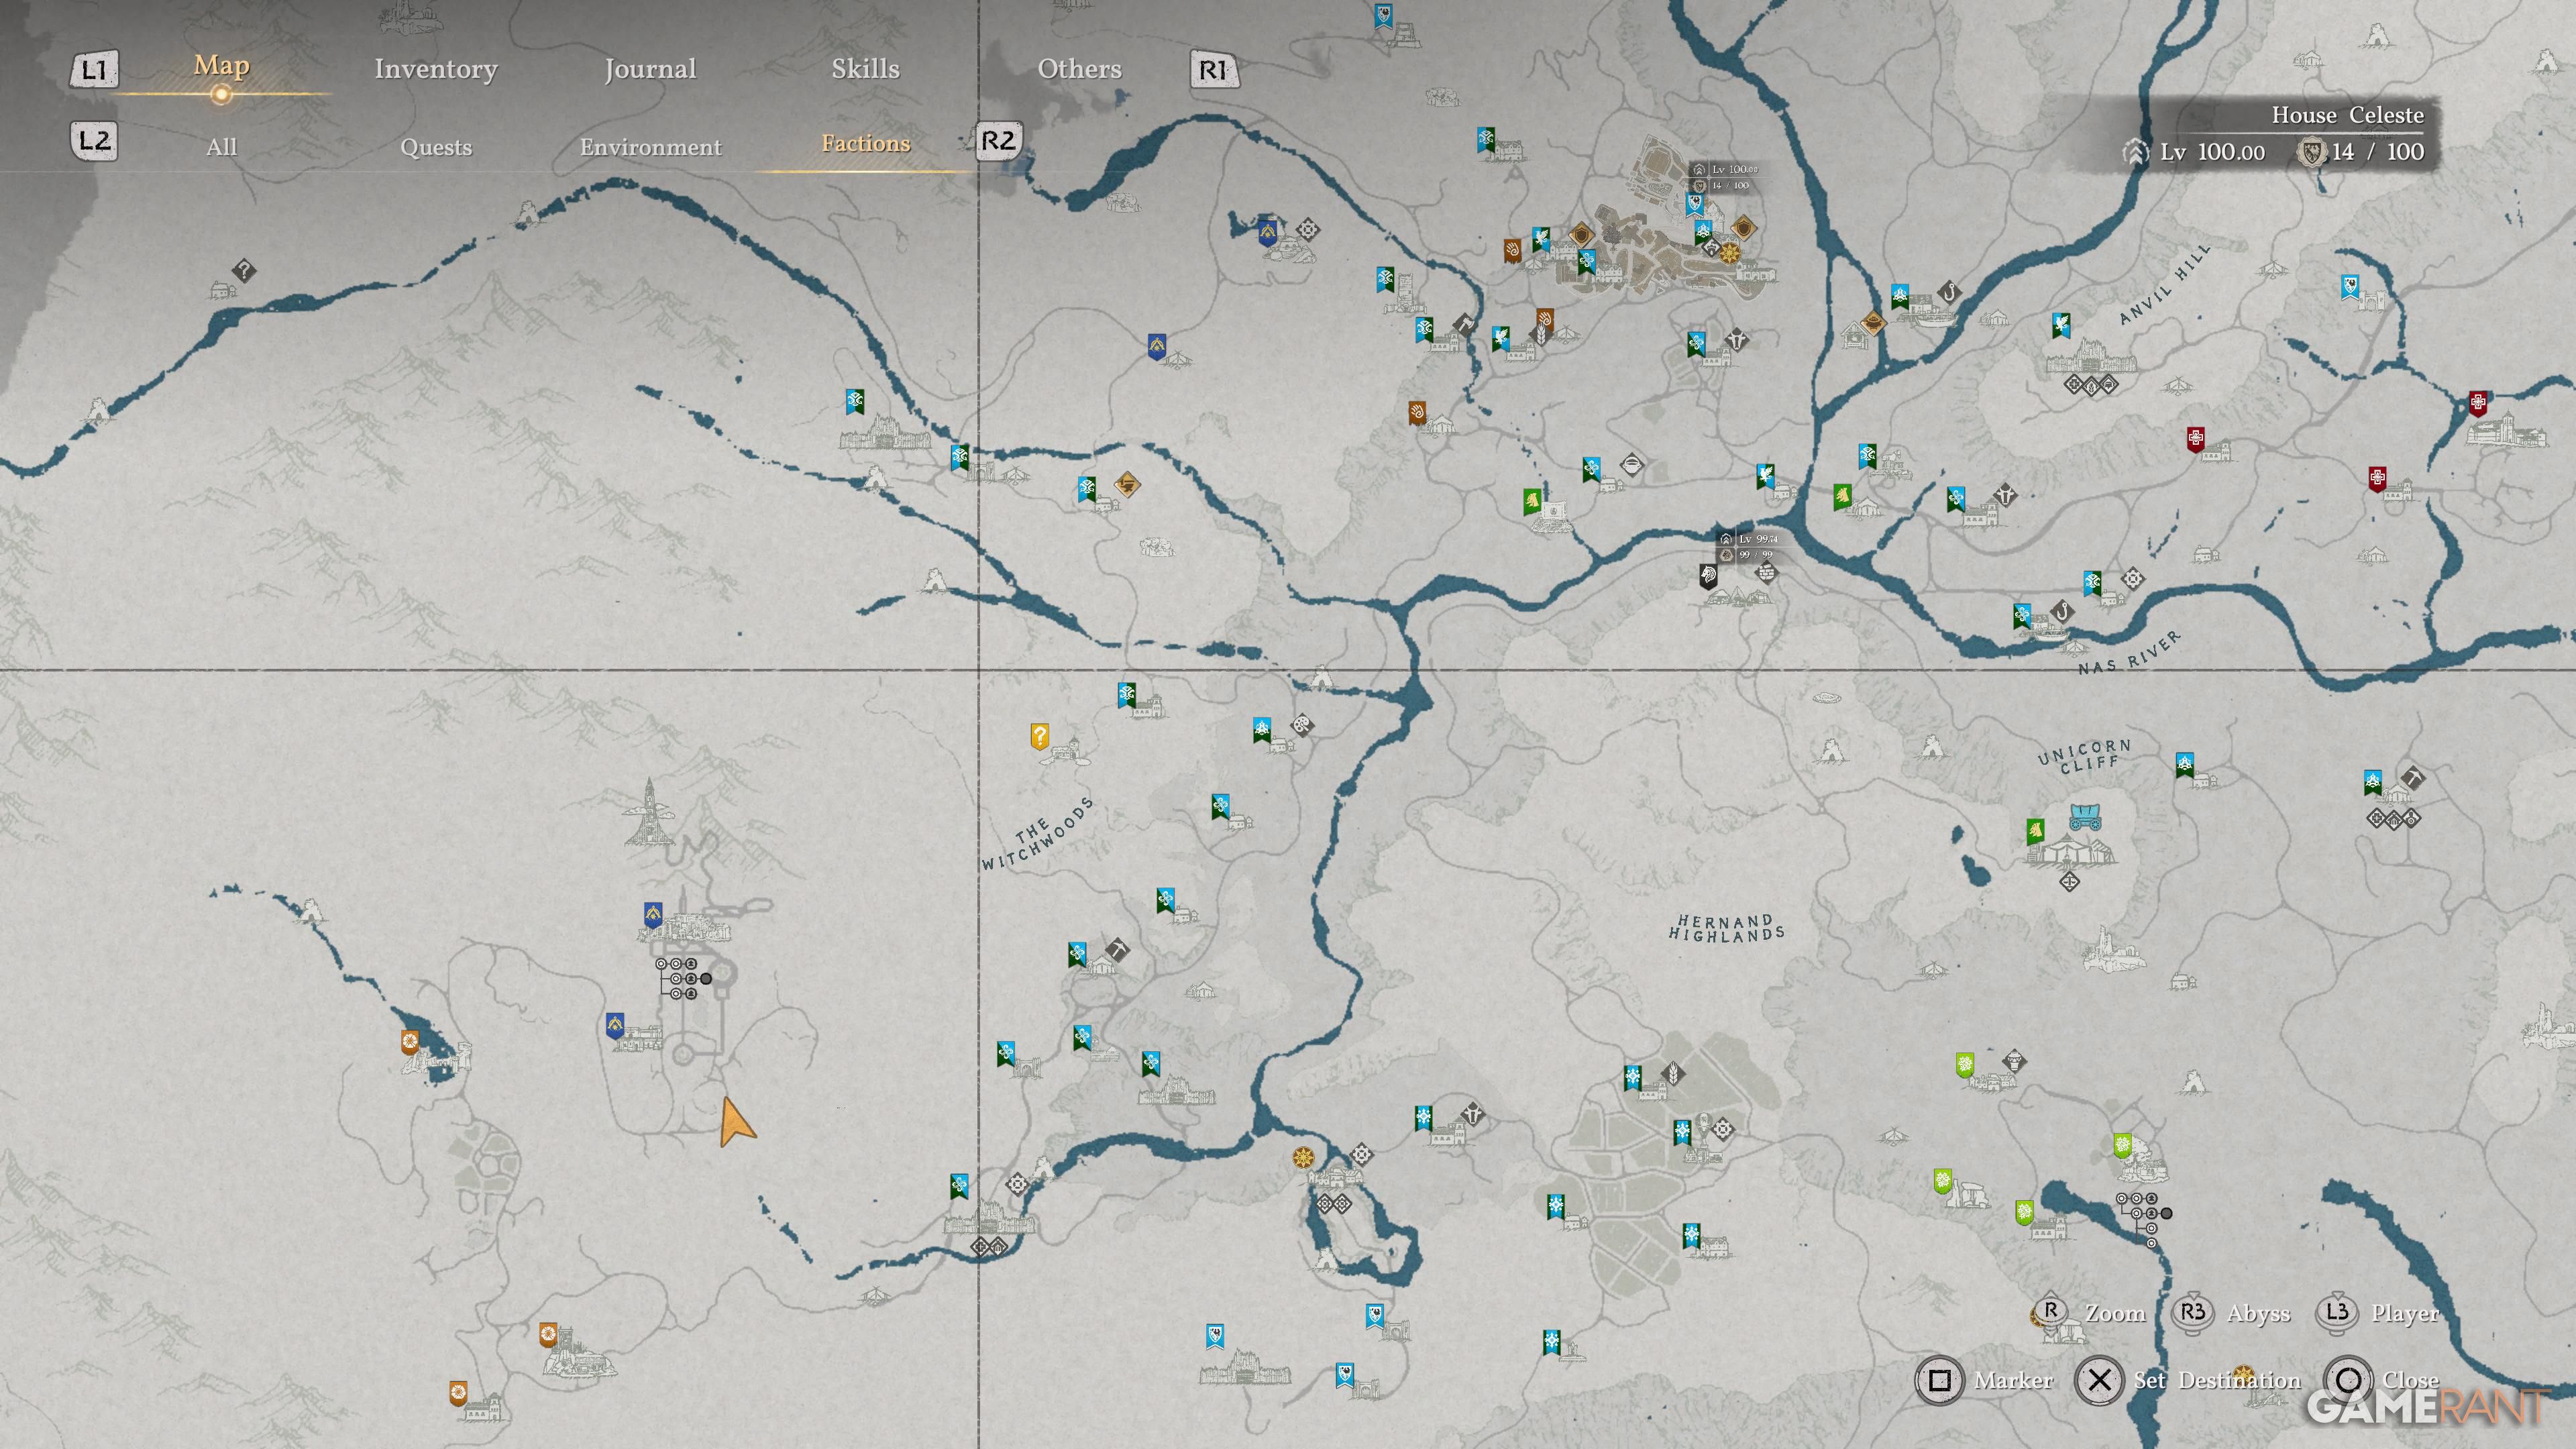The width and height of the screenshot is (2576, 1449).
Task: Select the Others tab
Action: click(x=1079, y=69)
